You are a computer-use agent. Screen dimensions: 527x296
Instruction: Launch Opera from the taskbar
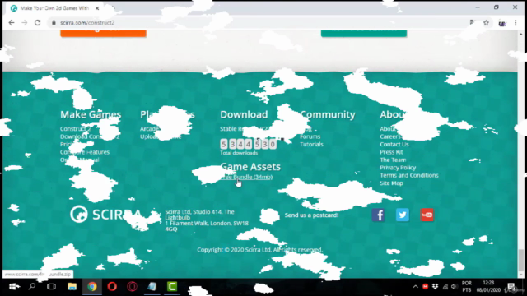[112, 287]
